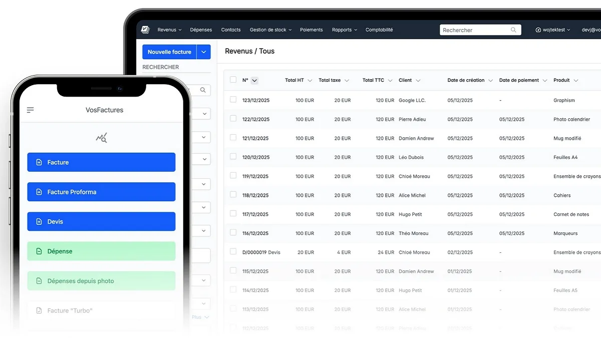Check the box for invoice 122/12/2025
Image resolution: width=601 pixels, height=338 pixels.
233,119
